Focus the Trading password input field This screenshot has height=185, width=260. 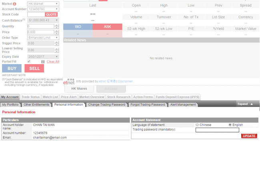click(217, 130)
